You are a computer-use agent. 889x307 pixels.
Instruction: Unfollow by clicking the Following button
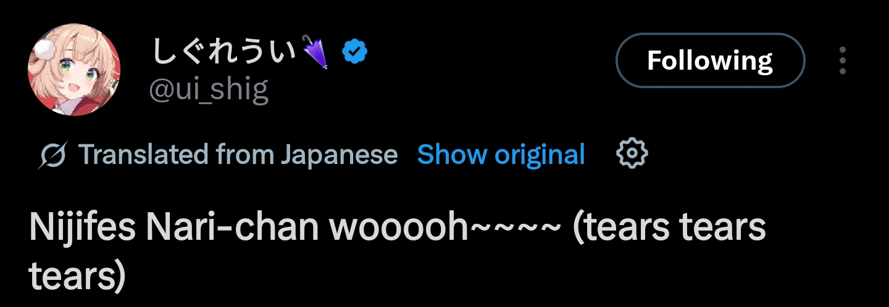[711, 60]
